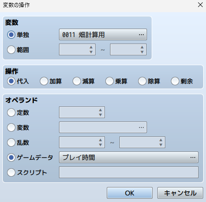Screen dimensions: 206x202
Task: Open the 0011 畑計算用 variable selector
Action: pos(103,35)
